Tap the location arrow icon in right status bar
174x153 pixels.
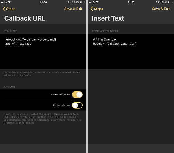(156, 2)
